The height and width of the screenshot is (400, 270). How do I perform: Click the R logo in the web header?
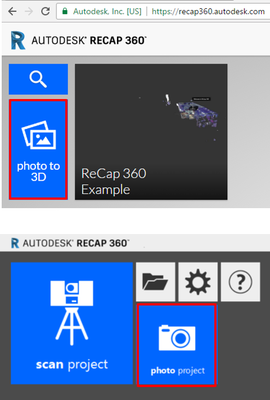[18, 41]
